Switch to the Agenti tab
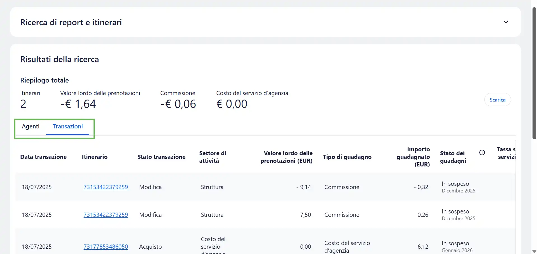 pos(31,126)
